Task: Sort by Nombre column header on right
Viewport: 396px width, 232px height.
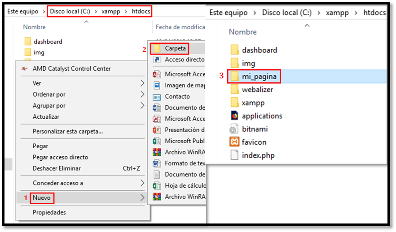Action: pyautogui.click(x=243, y=32)
